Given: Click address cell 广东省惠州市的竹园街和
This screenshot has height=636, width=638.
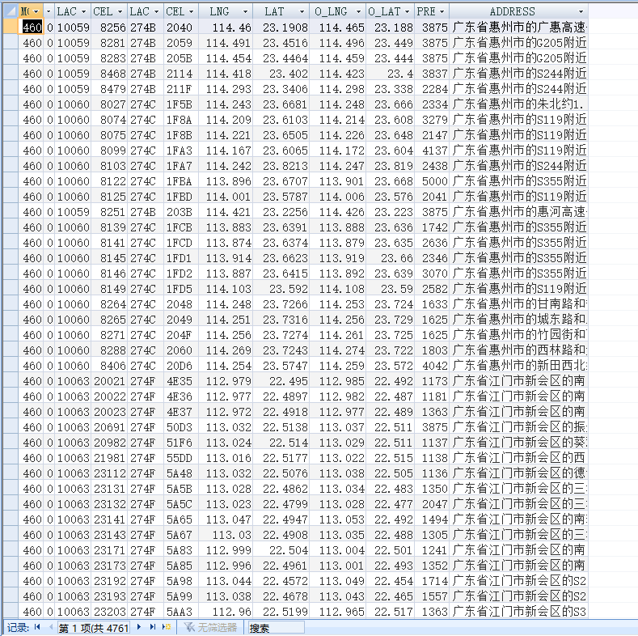Looking at the screenshot, I should click(x=519, y=335).
